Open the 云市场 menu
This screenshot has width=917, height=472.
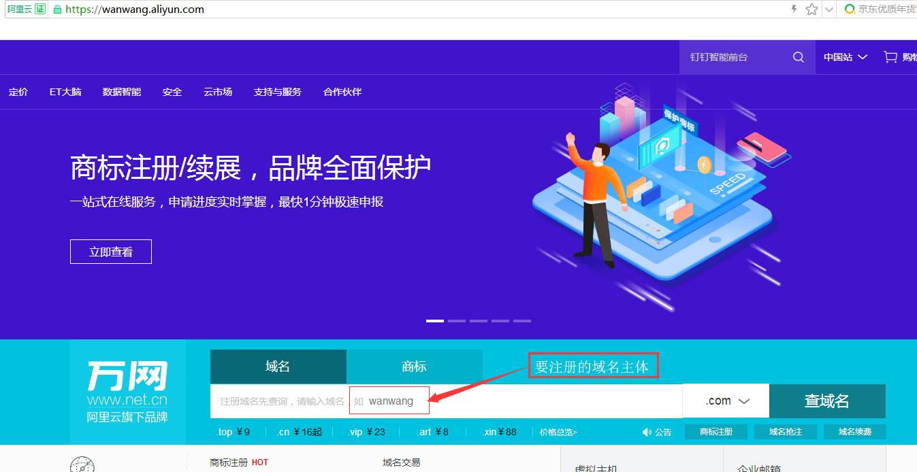[217, 91]
